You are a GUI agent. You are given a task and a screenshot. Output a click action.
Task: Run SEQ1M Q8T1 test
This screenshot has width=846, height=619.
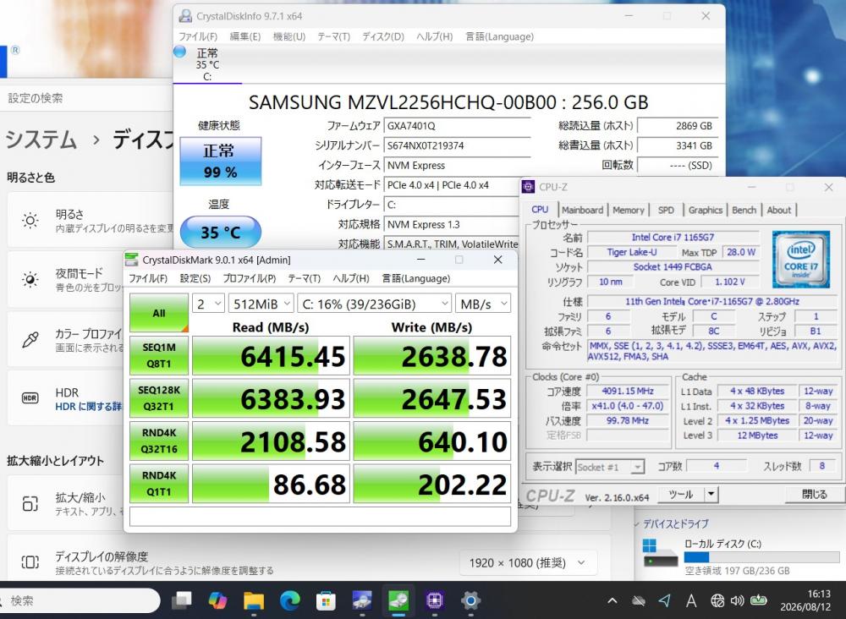tap(159, 355)
